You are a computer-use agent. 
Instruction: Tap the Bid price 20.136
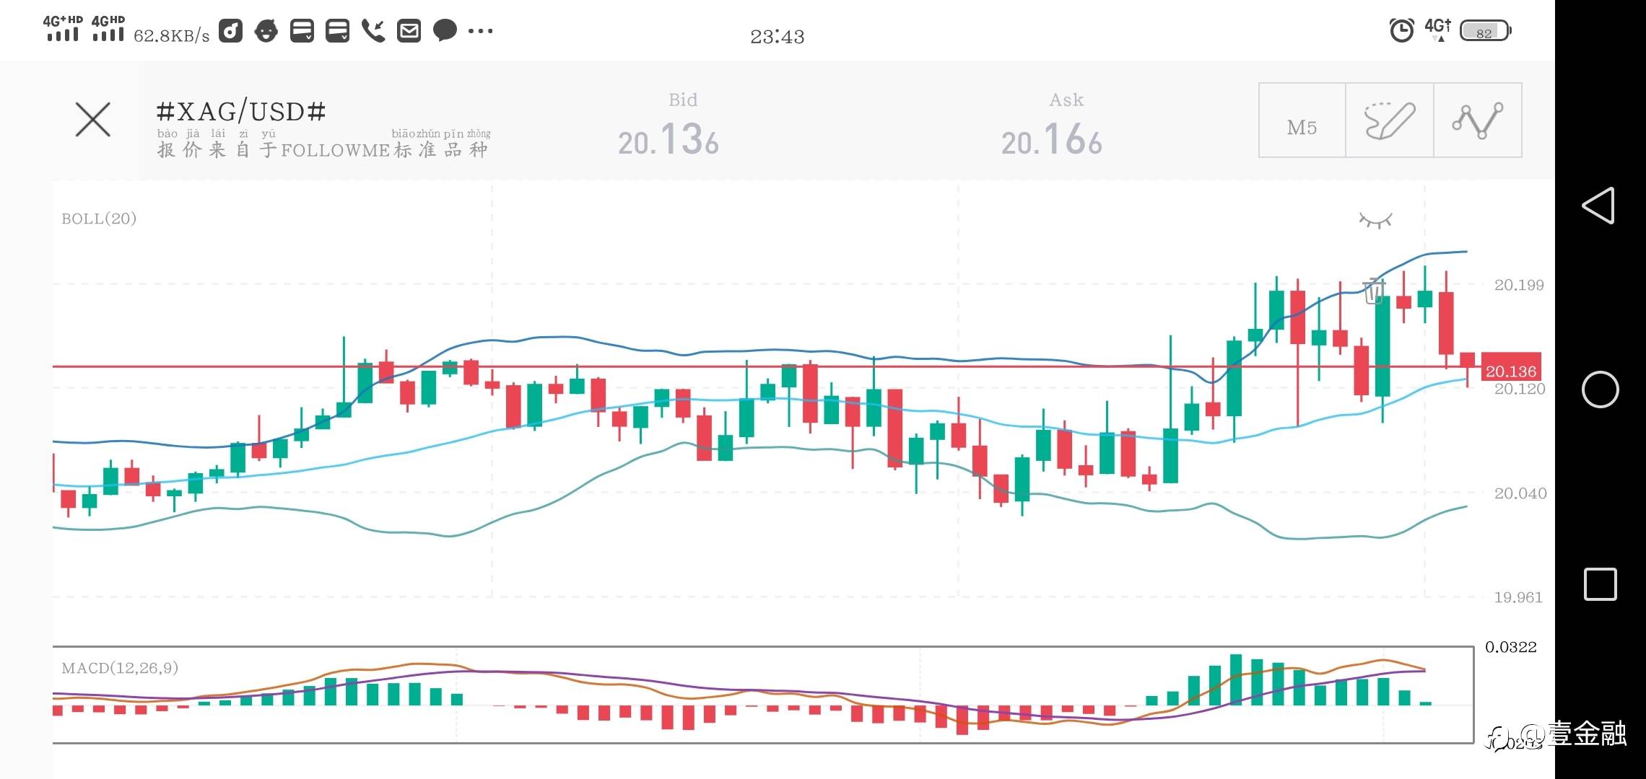tap(669, 139)
